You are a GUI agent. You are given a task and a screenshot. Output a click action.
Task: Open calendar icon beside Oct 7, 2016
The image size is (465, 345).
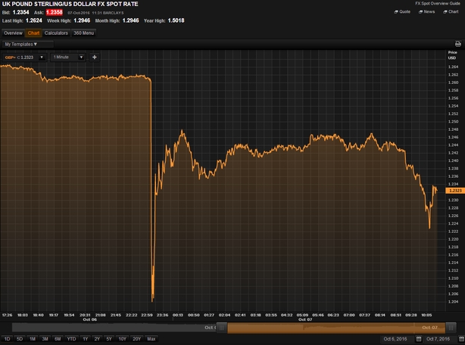pyautogui.click(x=461, y=339)
